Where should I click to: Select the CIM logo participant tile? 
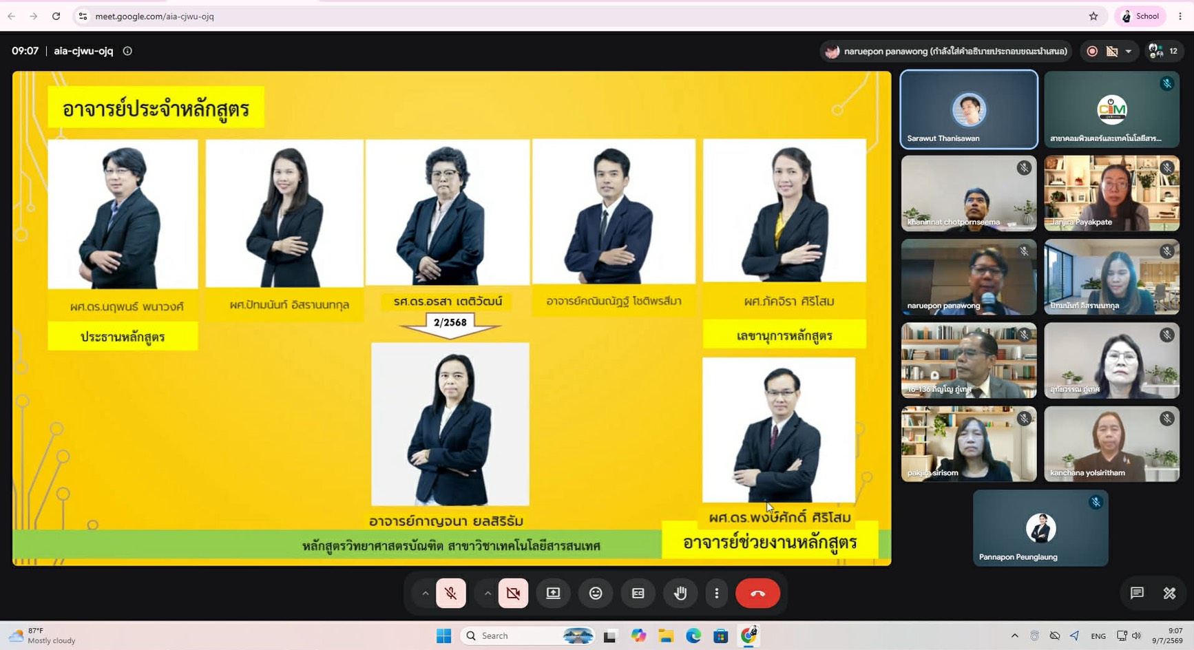coord(1111,109)
